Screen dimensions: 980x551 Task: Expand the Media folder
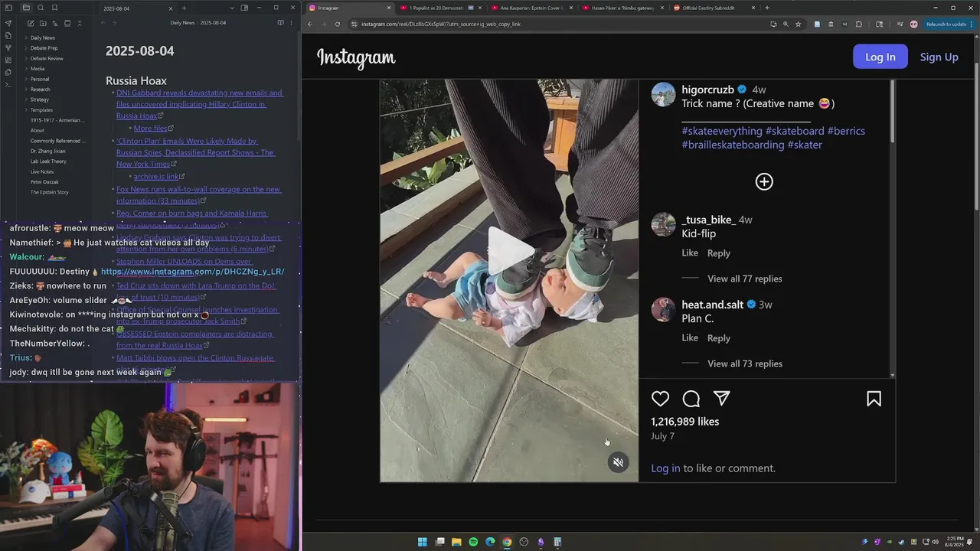coord(38,69)
